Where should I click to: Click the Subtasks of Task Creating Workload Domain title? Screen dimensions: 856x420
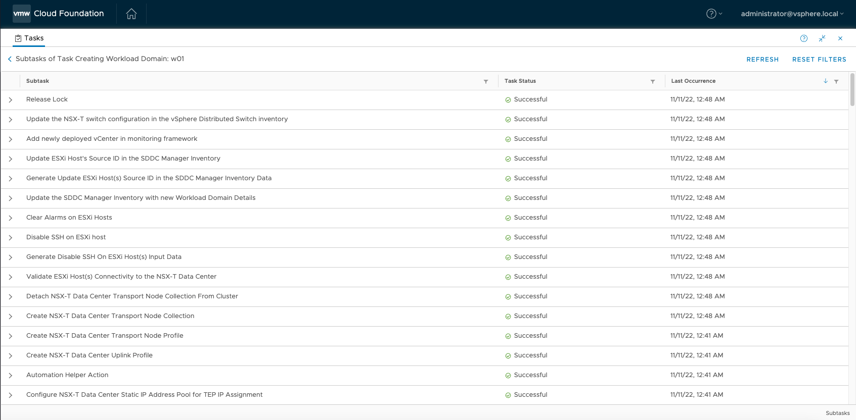[100, 59]
